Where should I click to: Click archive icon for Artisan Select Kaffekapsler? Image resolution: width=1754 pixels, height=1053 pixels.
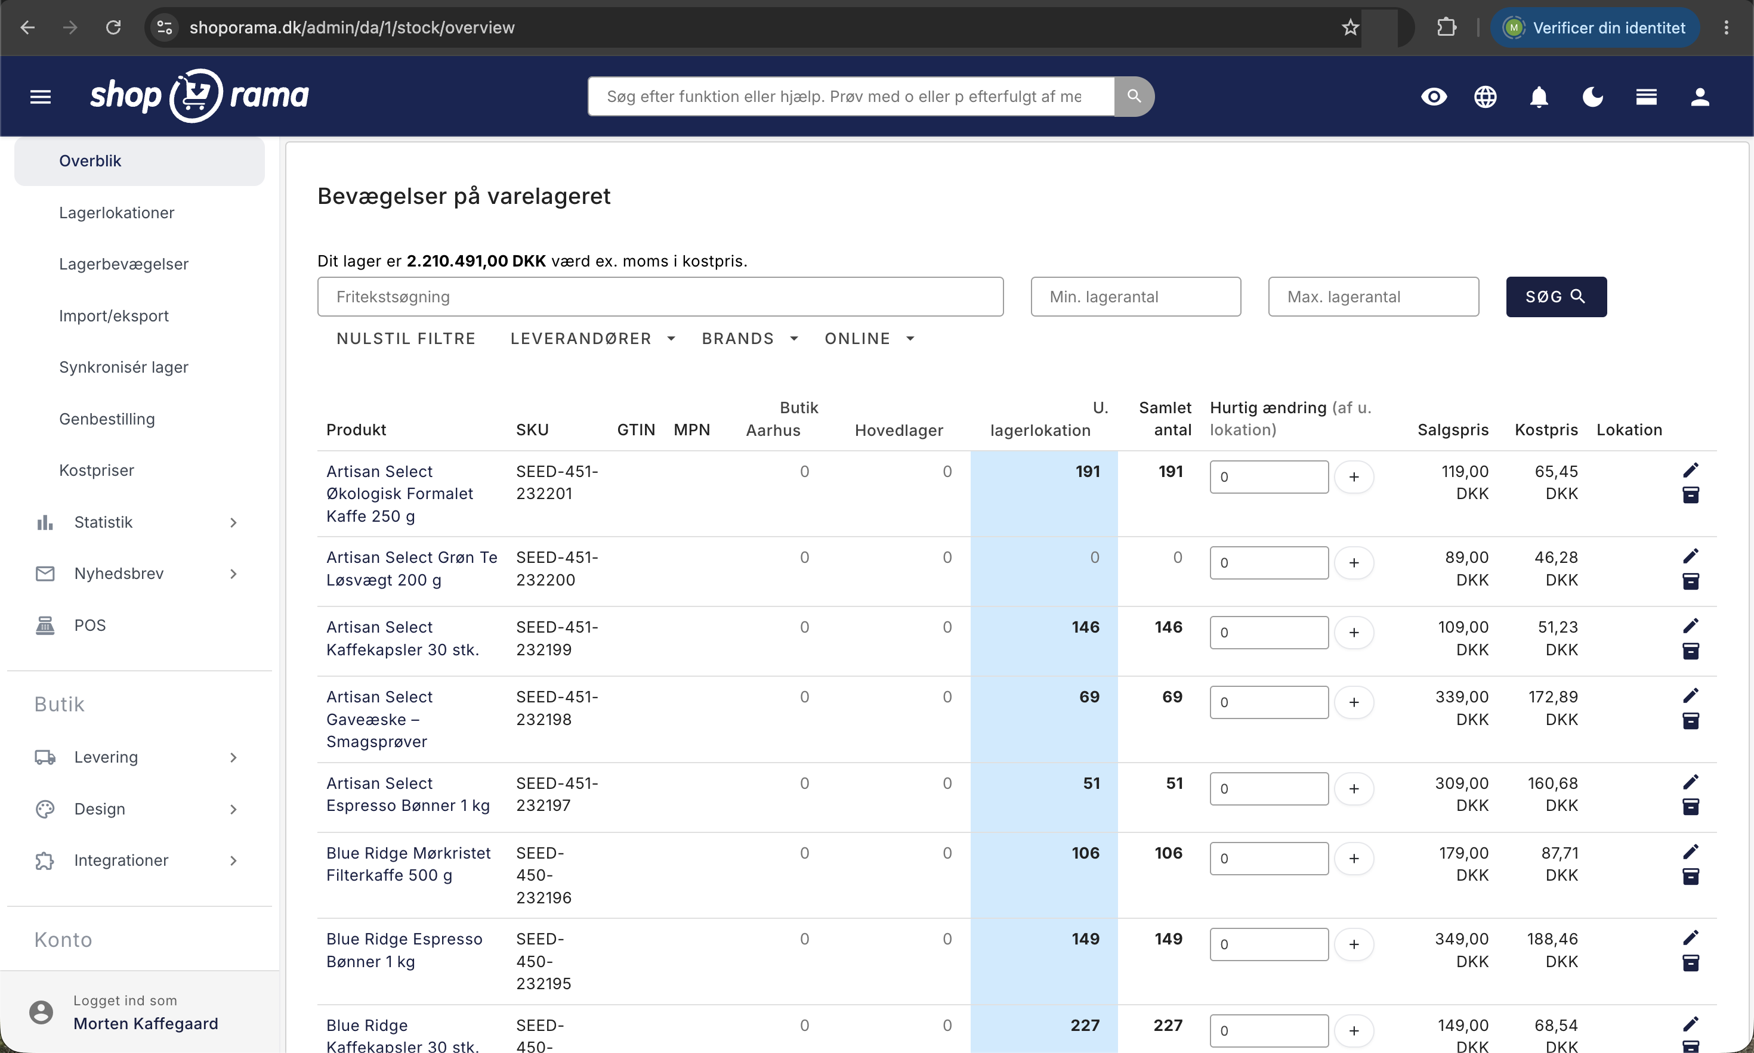point(1690,651)
